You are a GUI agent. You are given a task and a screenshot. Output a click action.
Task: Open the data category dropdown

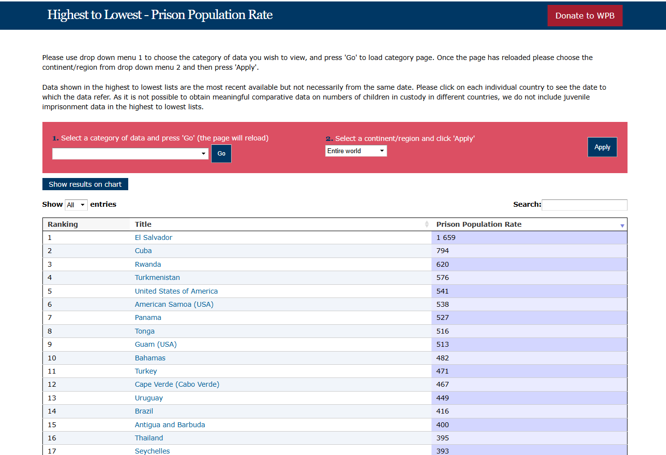coord(130,154)
